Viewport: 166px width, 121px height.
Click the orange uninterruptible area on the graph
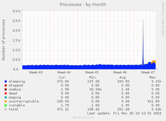pos(154,61)
